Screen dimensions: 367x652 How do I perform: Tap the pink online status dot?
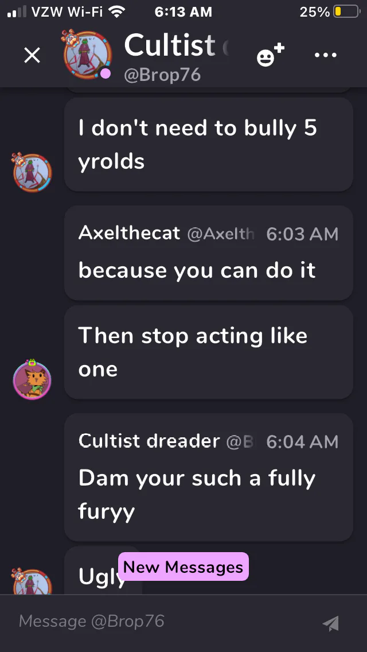106,74
